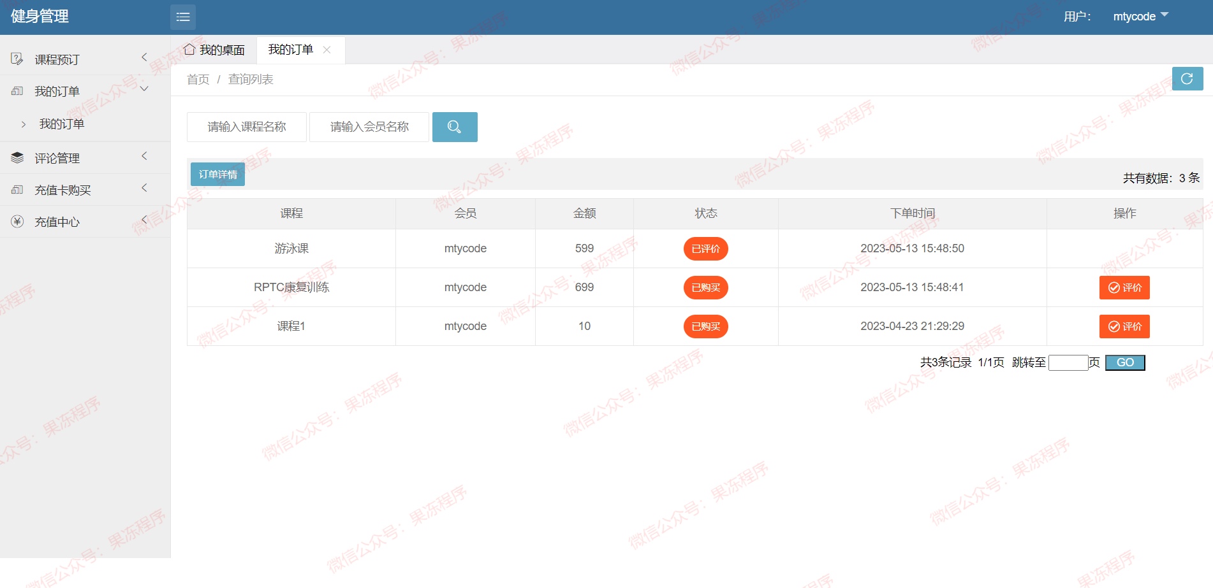Click the 已购买 status badge for 课程1
Image resolution: width=1213 pixels, height=588 pixels.
pos(705,326)
